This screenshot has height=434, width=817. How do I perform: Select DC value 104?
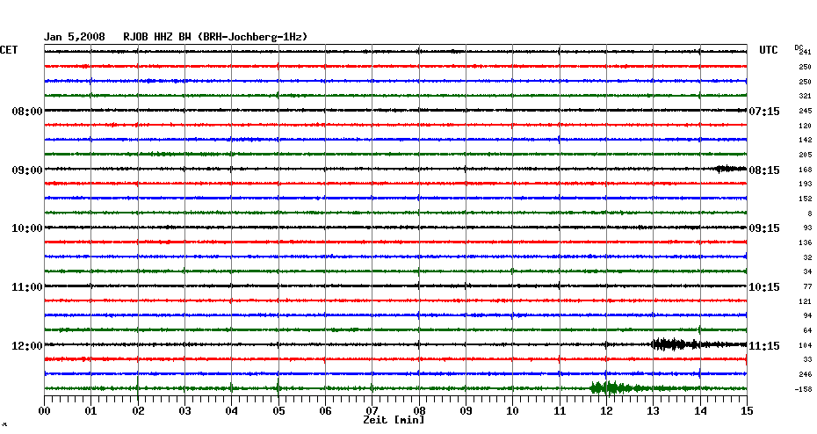805,345
